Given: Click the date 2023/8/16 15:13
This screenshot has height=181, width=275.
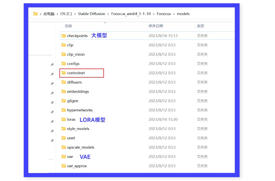Looking at the screenshot, I should [163, 36].
